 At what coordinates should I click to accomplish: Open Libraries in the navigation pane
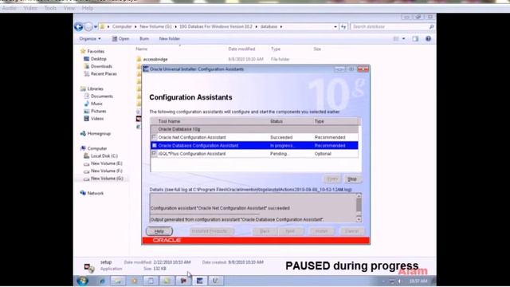(95, 88)
